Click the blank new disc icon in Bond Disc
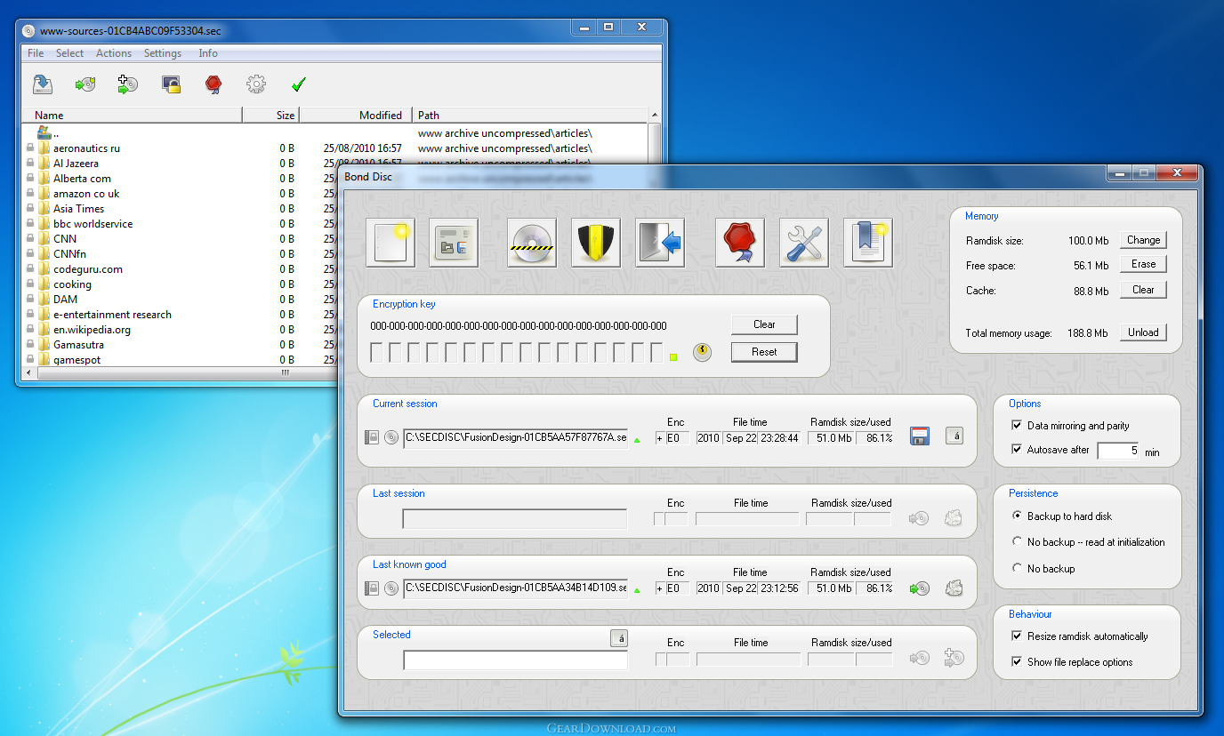The height and width of the screenshot is (736, 1224). coord(391,243)
